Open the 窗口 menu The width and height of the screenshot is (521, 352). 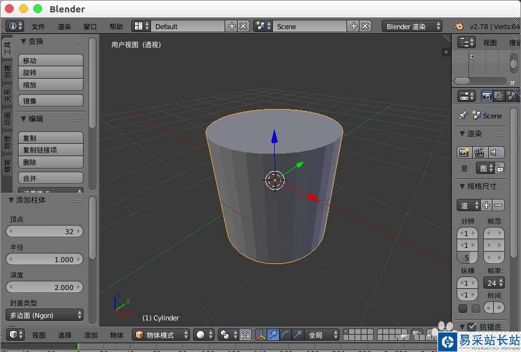point(90,27)
